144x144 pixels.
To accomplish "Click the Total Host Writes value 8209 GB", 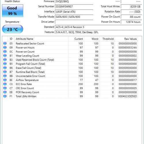I will [131, 7].
